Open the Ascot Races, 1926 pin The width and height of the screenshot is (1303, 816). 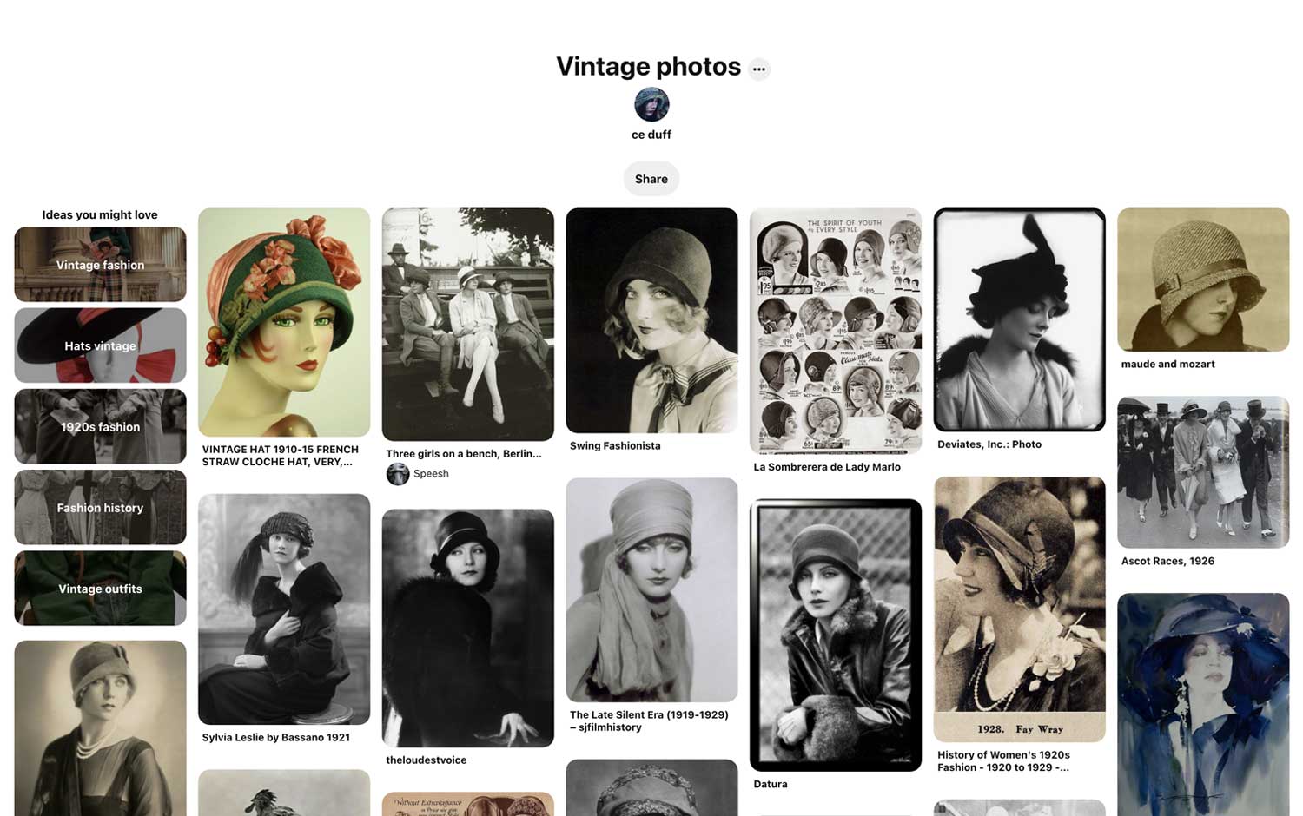(1203, 472)
